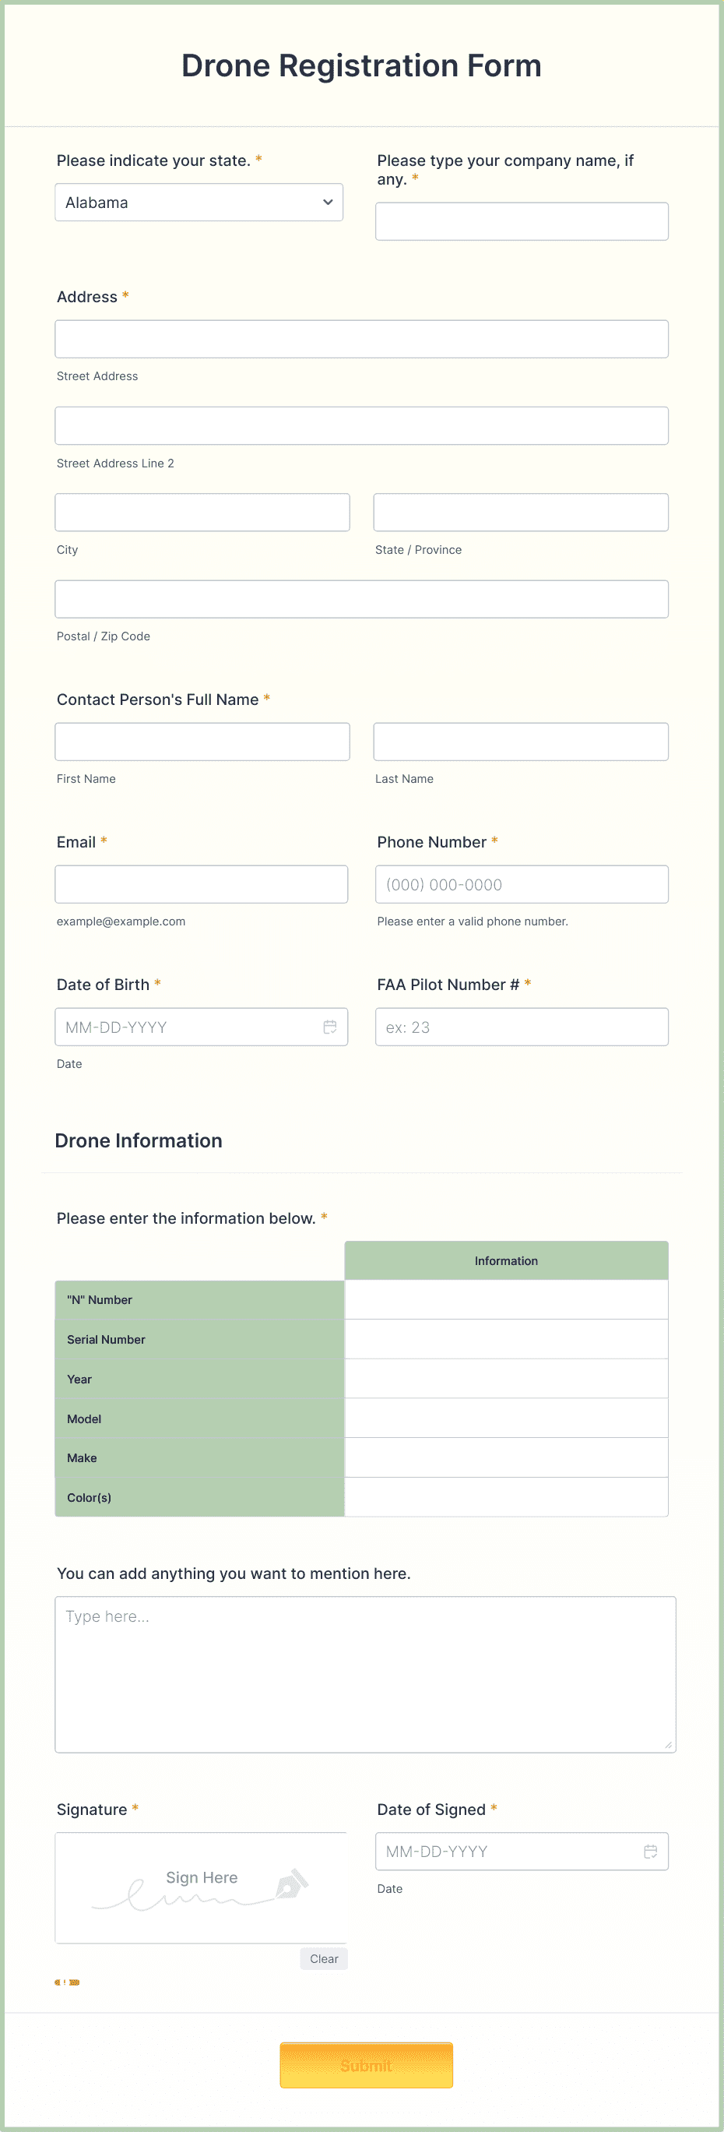Focus the First Name input field
724x2132 pixels.
(202, 742)
